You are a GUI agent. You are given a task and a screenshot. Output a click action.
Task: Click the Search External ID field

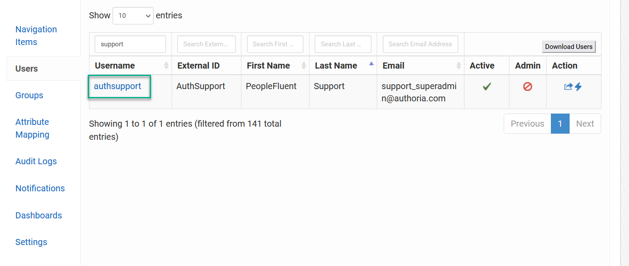[206, 44]
